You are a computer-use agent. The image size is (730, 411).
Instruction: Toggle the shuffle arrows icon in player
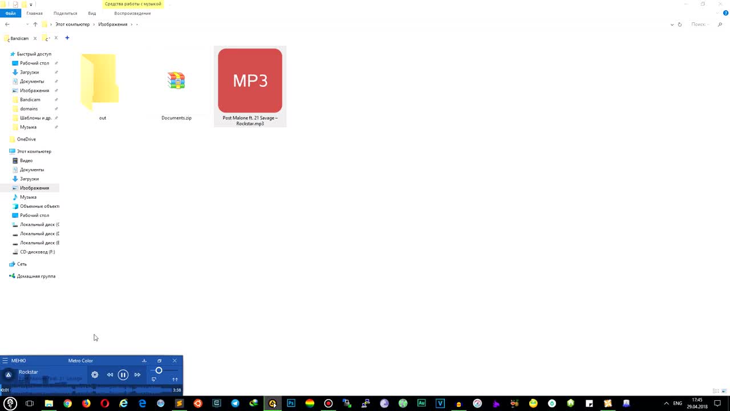click(175, 380)
